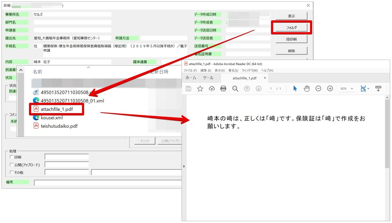Click the 印刷 text field
Viewport: 392px width, 223px height.
[x=67, y=157]
